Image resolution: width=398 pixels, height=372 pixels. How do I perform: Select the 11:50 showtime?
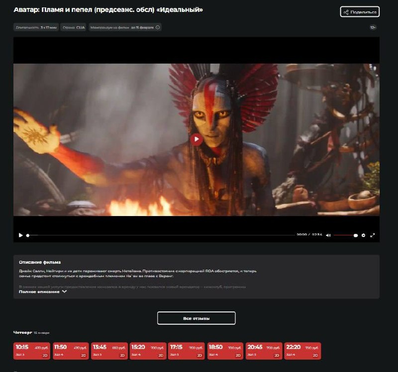coord(70,351)
